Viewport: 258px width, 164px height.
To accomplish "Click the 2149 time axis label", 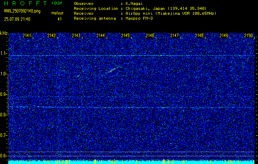I will click(224, 35).
